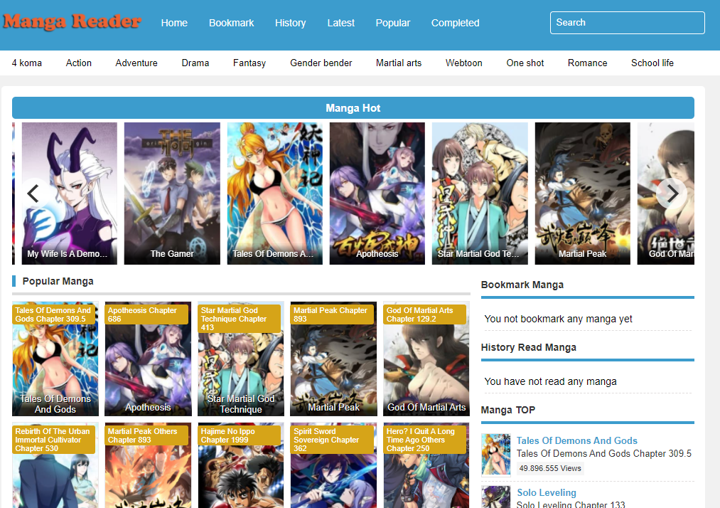The height and width of the screenshot is (508, 720).
Task: Open Apotheosis Chapter 686 badge
Action: pyautogui.click(x=146, y=314)
